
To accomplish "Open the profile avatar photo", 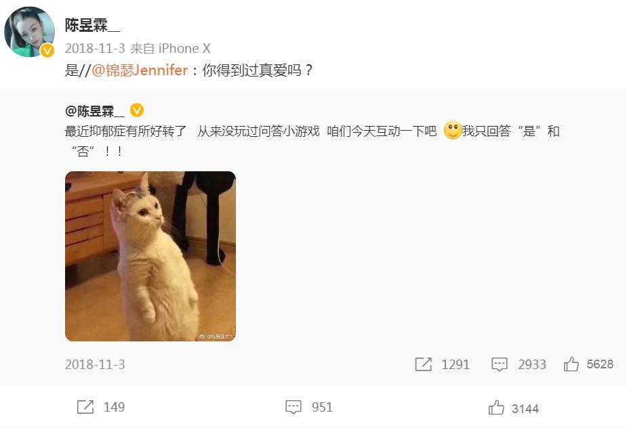I will 29,32.
